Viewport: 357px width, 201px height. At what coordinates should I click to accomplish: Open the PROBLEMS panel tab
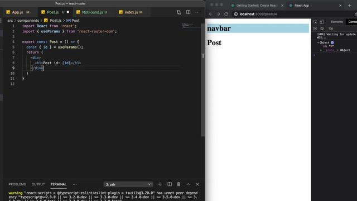17,184
